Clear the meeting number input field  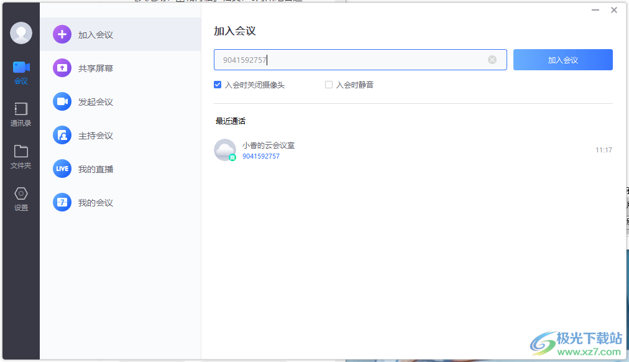pyautogui.click(x=492, y=60)
